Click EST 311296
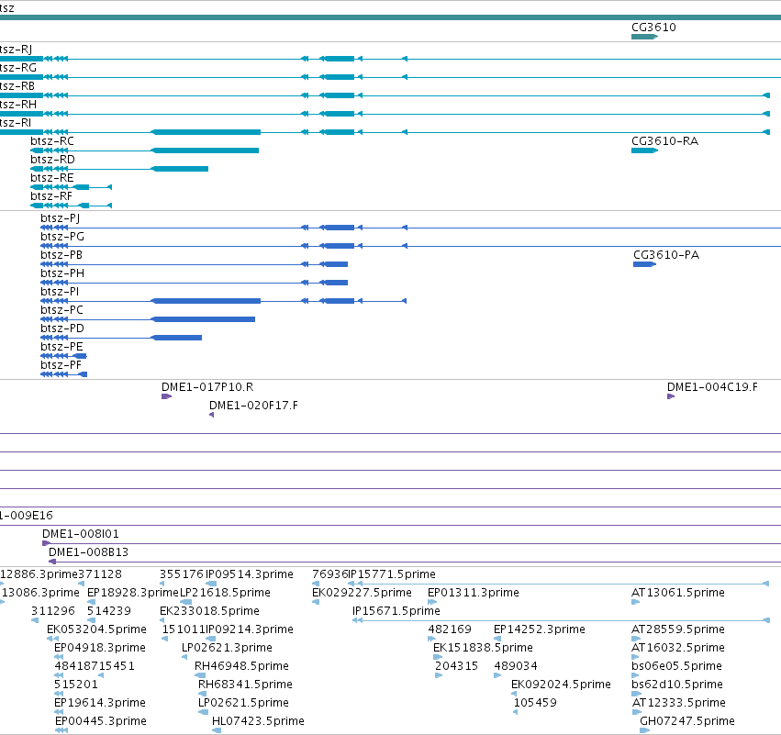The width and height of the screenshot is (781, 735). click(x=53, y=611)
